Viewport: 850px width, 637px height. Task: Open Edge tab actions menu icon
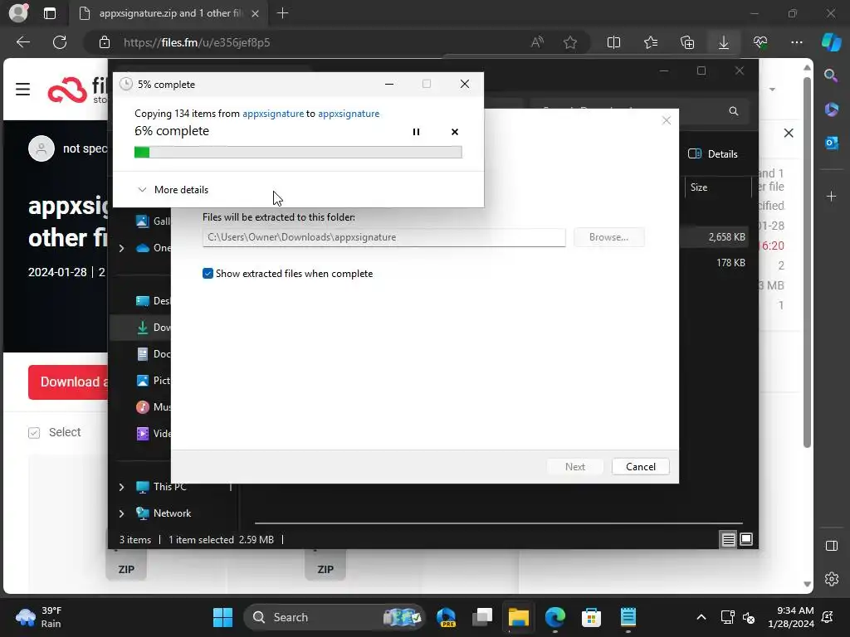[x=49, y=13]
